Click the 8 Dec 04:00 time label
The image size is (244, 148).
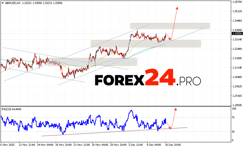click(x=154, y=145)
